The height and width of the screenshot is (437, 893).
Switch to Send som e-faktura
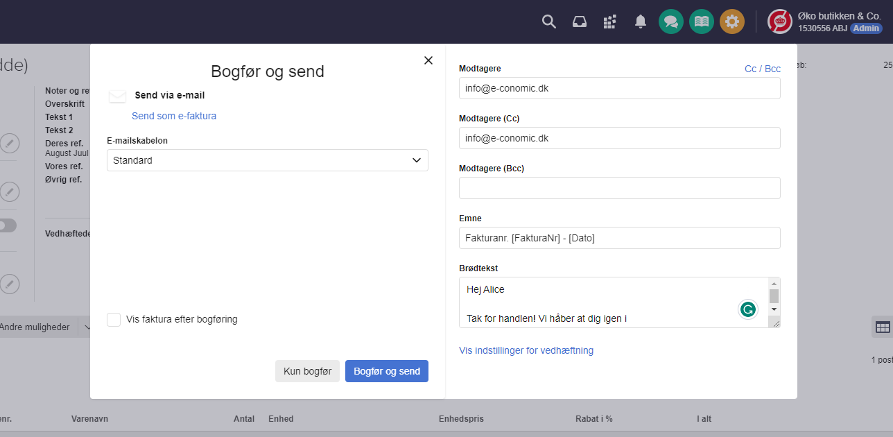(x=174, y=116)
